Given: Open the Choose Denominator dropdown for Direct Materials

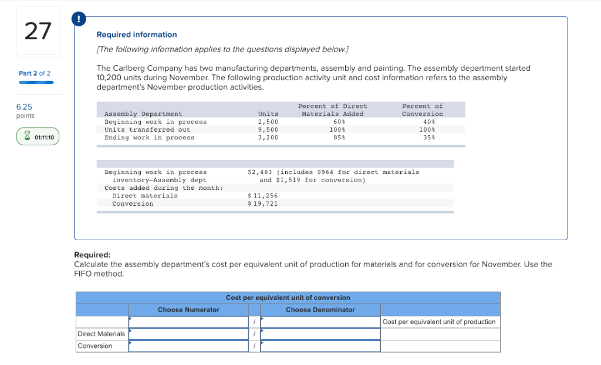Looking at the screenshot, I should (320, 334).
